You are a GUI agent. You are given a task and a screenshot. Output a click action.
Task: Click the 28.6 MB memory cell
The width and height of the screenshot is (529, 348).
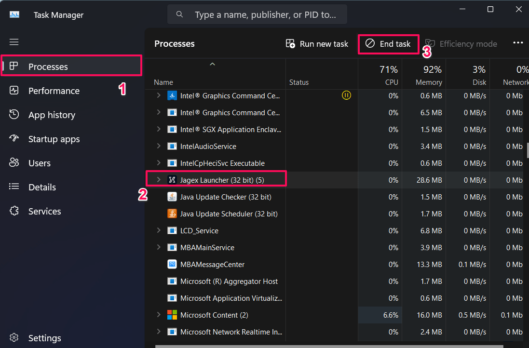pyautogui.click(x=424, y=180)
